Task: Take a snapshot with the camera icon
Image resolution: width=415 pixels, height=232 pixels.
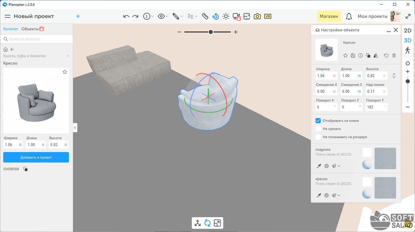Action: click(257, 17)
